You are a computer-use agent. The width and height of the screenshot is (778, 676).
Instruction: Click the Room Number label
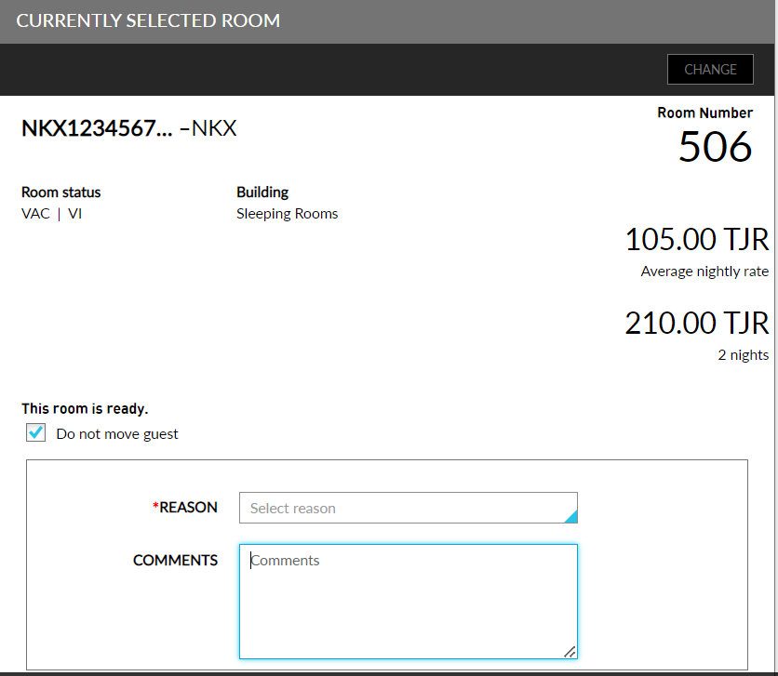tap(705, 113)
